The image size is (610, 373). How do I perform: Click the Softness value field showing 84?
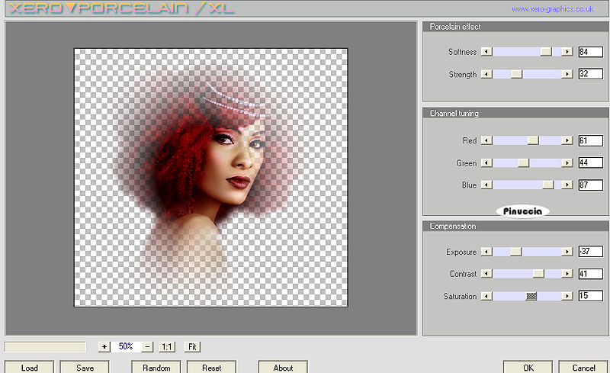pyautogui.click(x=590, y=51)
